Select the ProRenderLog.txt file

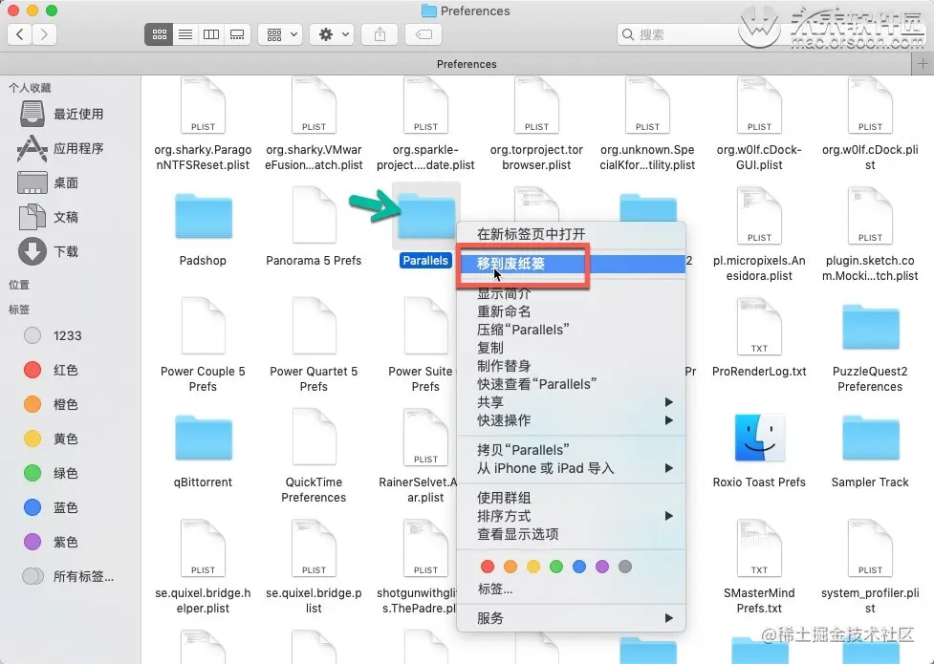pyautogui.click(x=759, y=338)
